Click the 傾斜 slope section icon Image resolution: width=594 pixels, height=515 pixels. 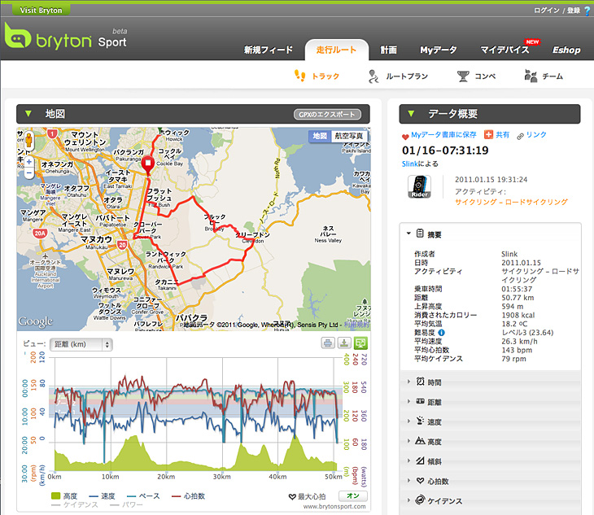(x=420, y=460)
